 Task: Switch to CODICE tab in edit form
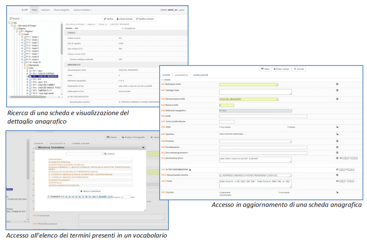tap(166, 75)
